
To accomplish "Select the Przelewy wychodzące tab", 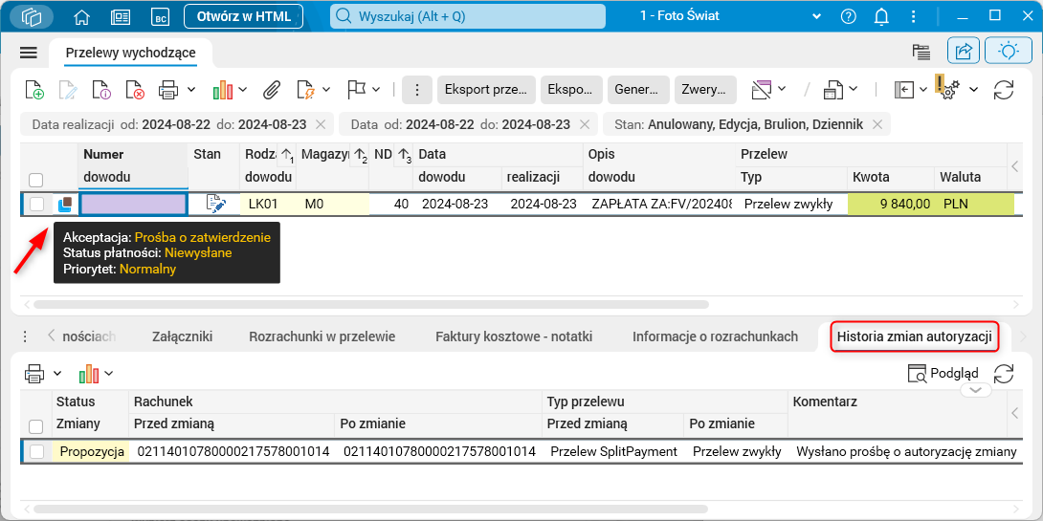I will pyautogui.click(x=130, y=54).
